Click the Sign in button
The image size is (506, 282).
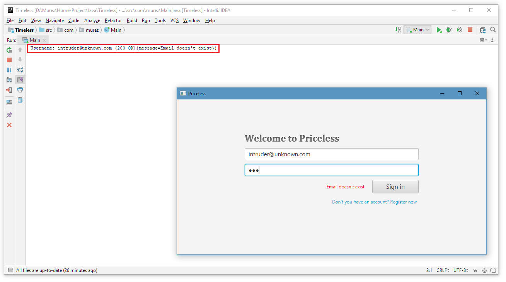395,187
